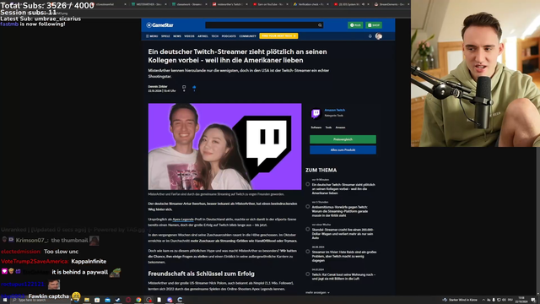Open the red Opera icon in the taskbar

pos(128,300)
